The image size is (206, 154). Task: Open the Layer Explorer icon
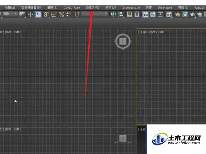(137, 14)
